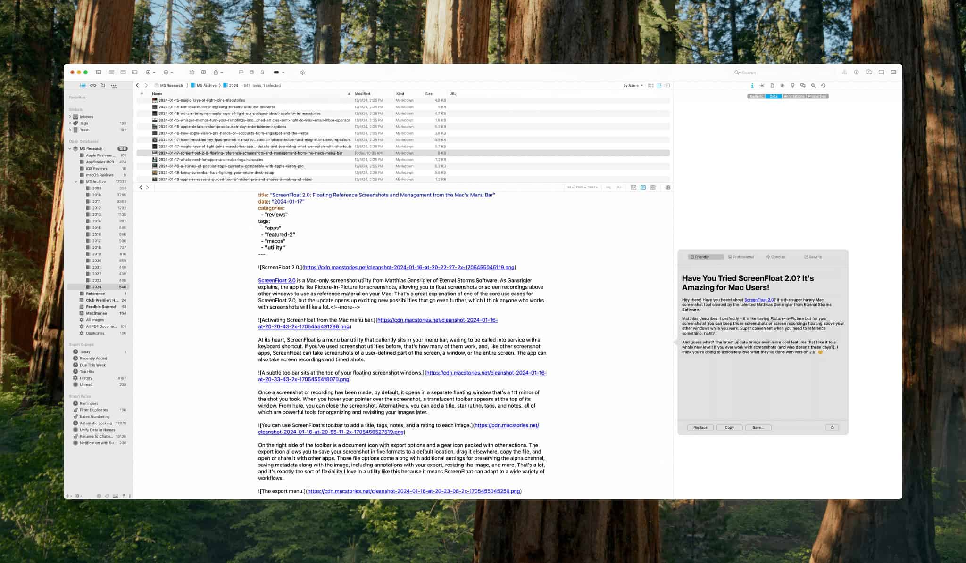Open the ScreenFloat 2.0 link in document body
The height and width of the screenshot is (563, 966).
276,280
